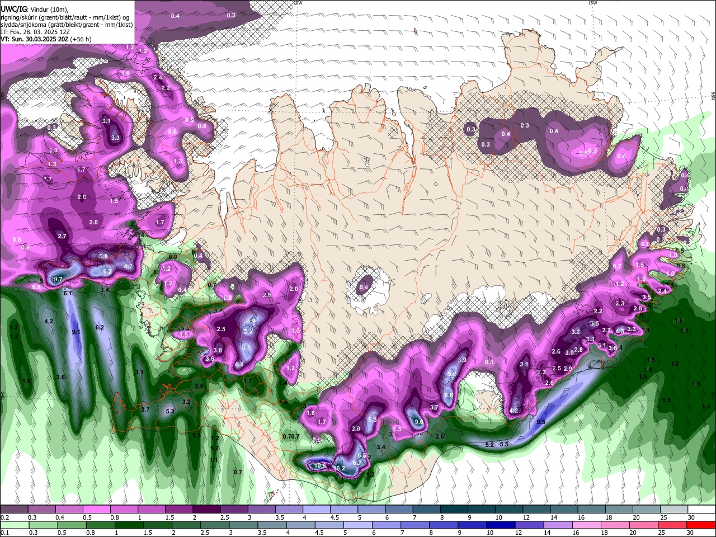Pick the darkest purple snow swatch for 2–2.5

pos(206,509)
